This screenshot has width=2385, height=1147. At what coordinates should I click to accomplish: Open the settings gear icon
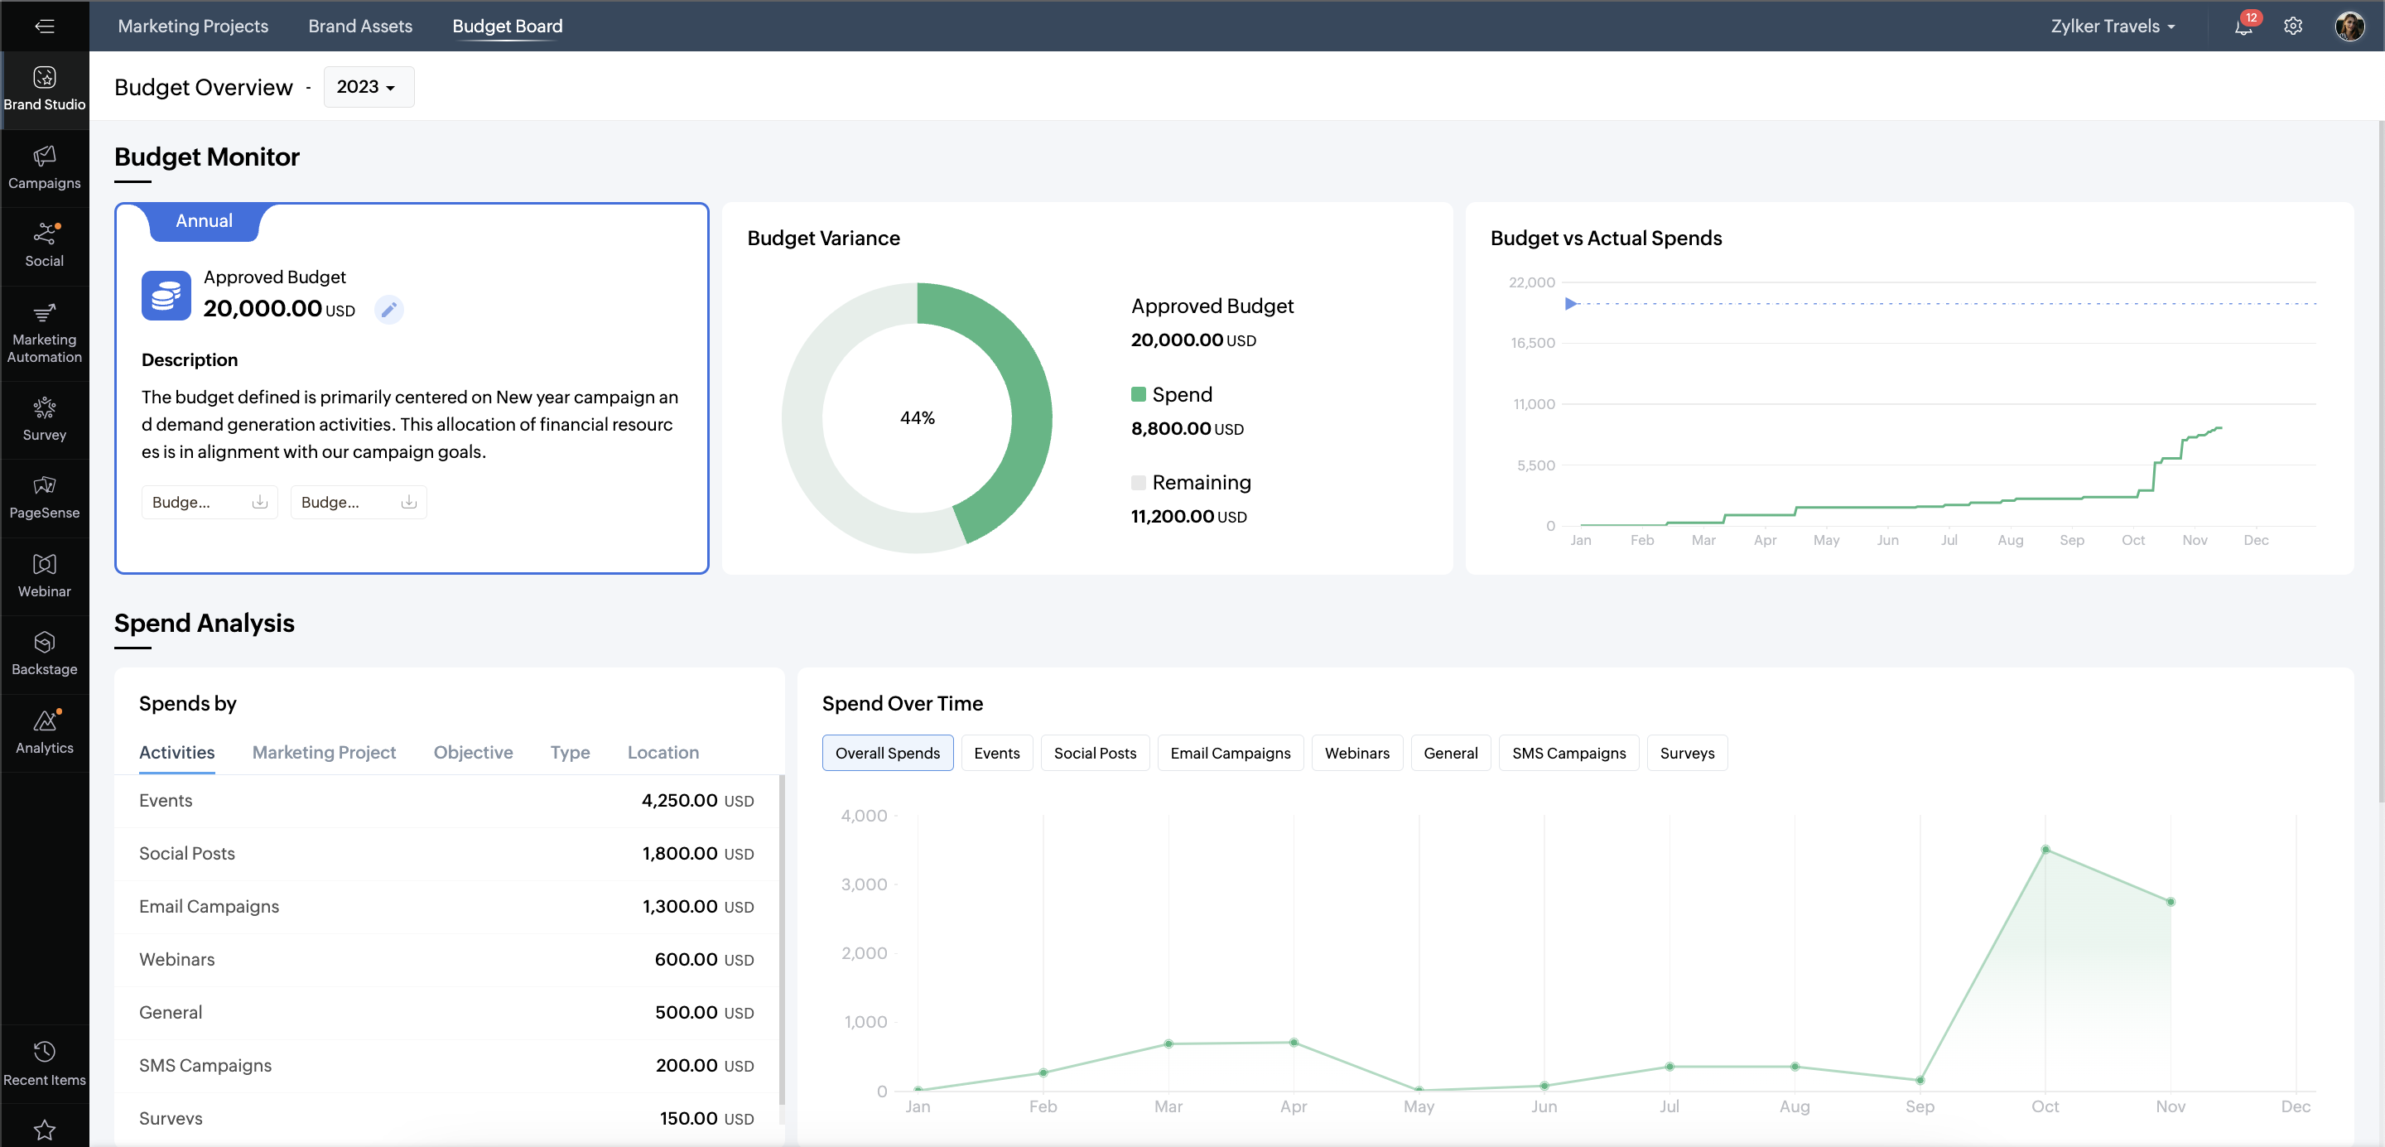pyautogui.click(x=2292, y=26)
